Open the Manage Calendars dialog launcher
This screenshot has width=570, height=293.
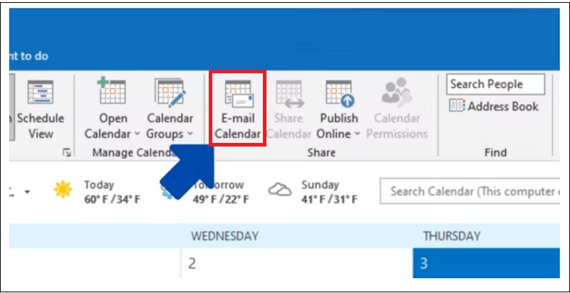pyautogui.click(x=67, y=152)
